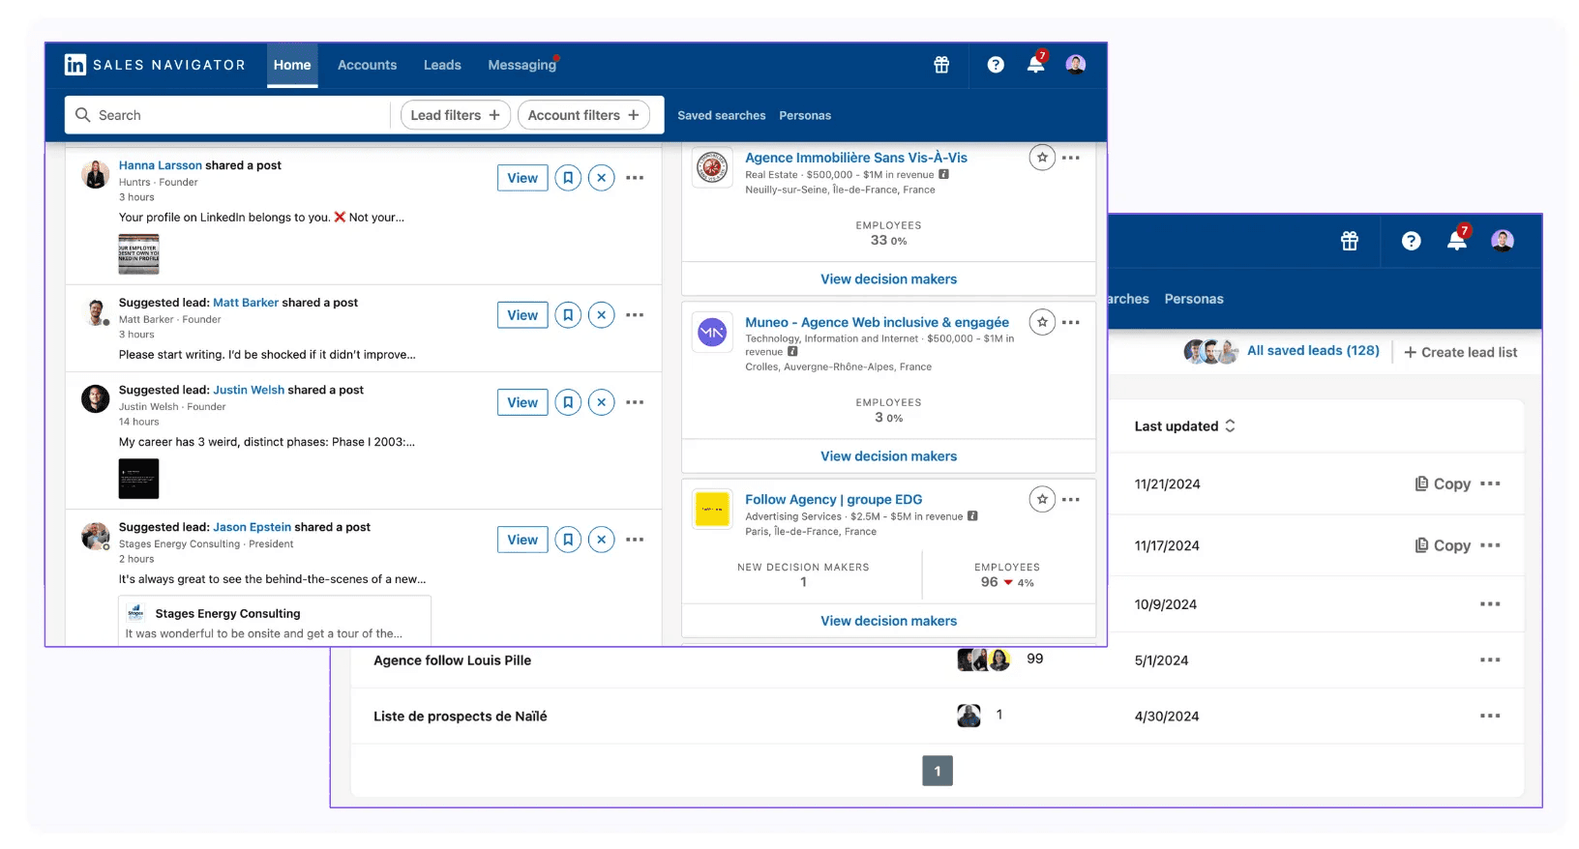This screenshot has width=1579, height=849.
Task: Click Hanna Larsson's profile photo
Action: [95, 175]
